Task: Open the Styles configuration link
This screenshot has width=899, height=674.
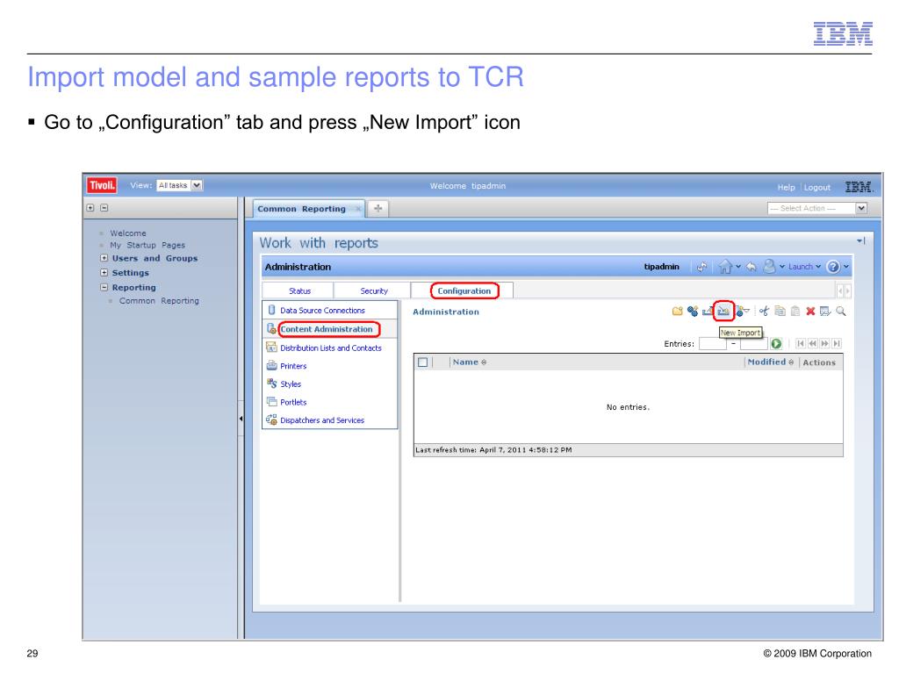Action: pos(290,384)
